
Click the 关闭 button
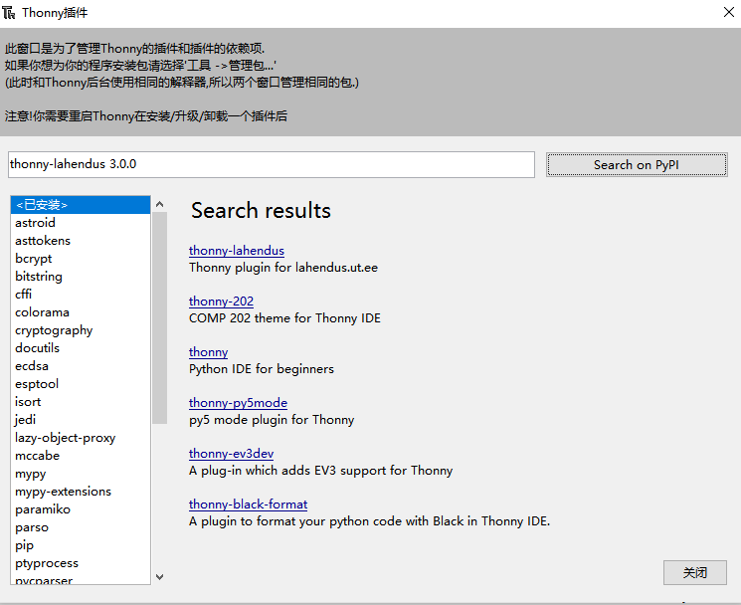(x=694, y=572)
